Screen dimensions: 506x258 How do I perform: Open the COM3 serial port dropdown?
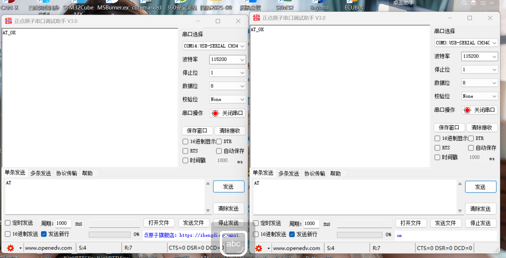tap(466, 43)
